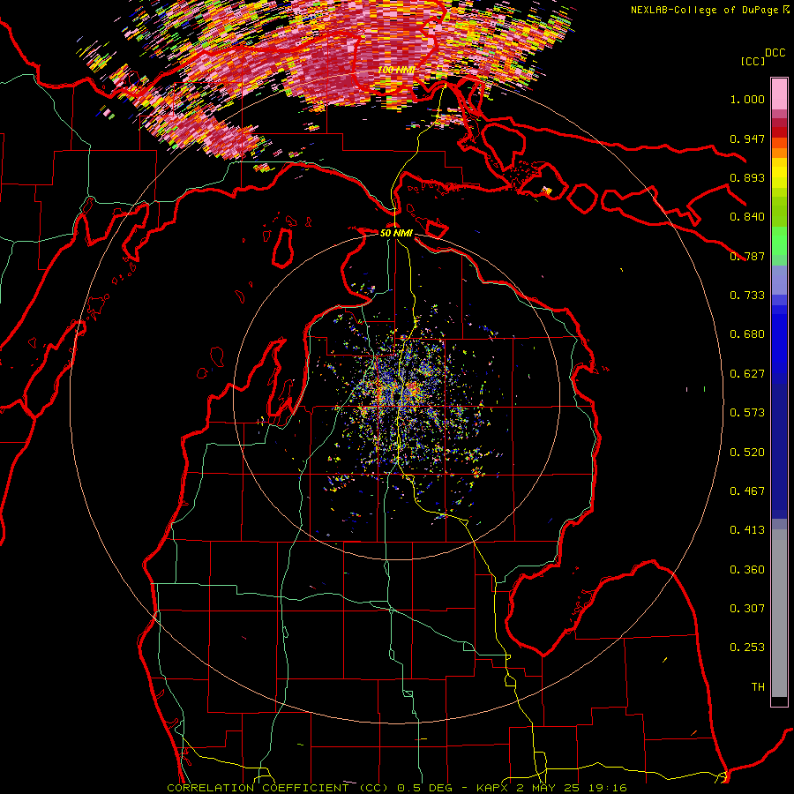Click the 50 NMI range ring label
This screenshot has width=794, height=794.
click(396, 233)
